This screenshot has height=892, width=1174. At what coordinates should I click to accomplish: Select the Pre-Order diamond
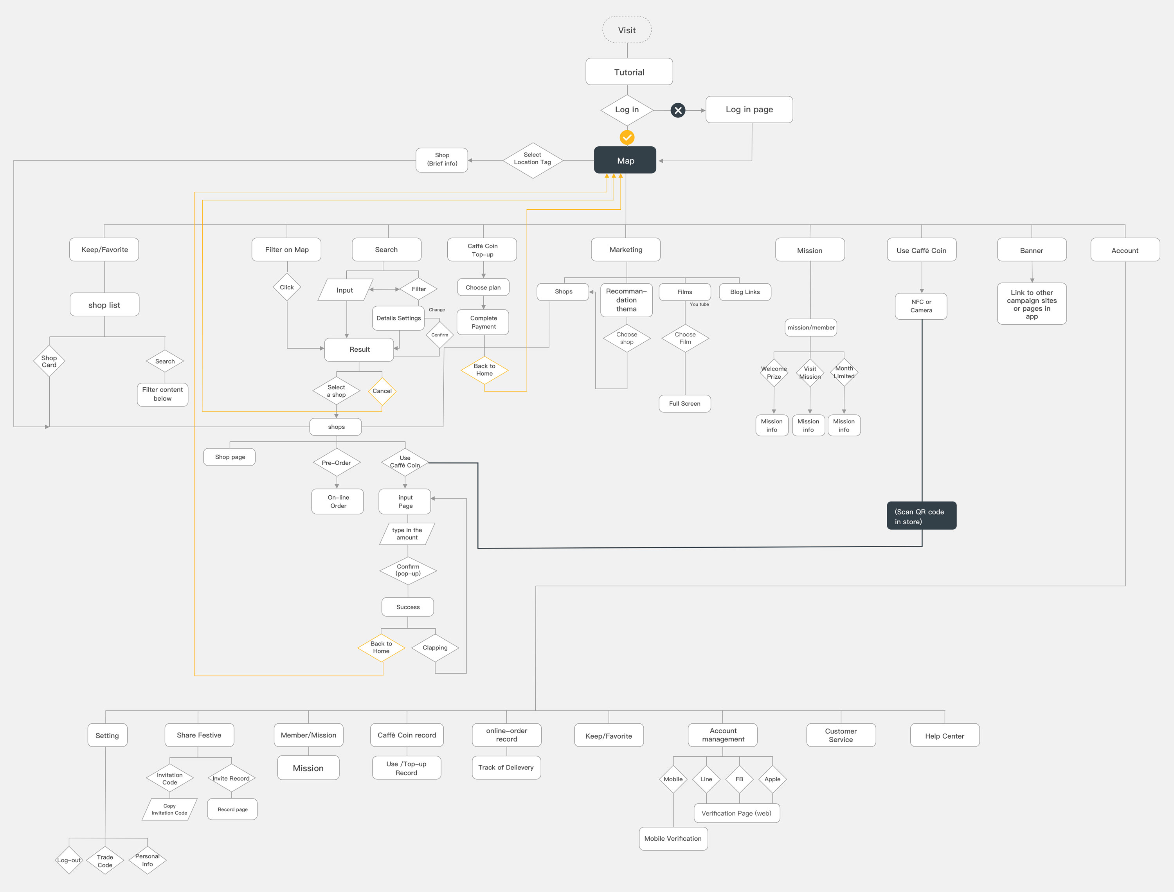click(x=336, y=463)
